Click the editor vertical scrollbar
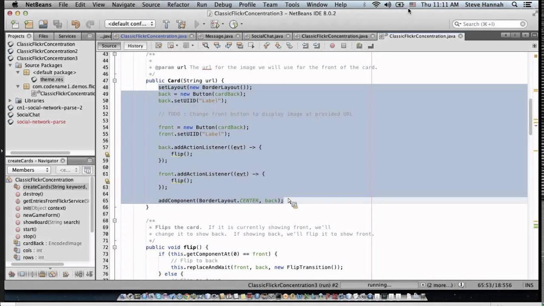 pyautogui.click(x=531, y=117)
